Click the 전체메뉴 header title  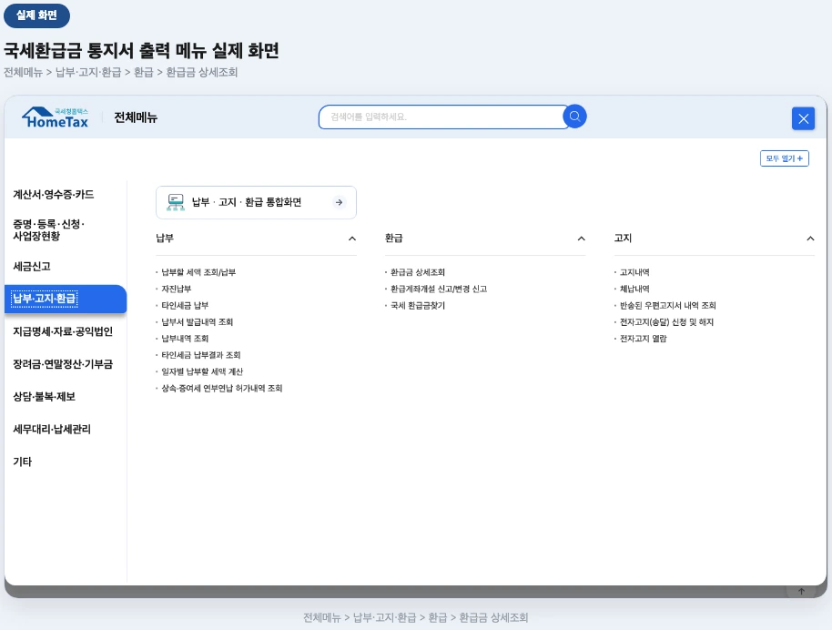[136, 117]
